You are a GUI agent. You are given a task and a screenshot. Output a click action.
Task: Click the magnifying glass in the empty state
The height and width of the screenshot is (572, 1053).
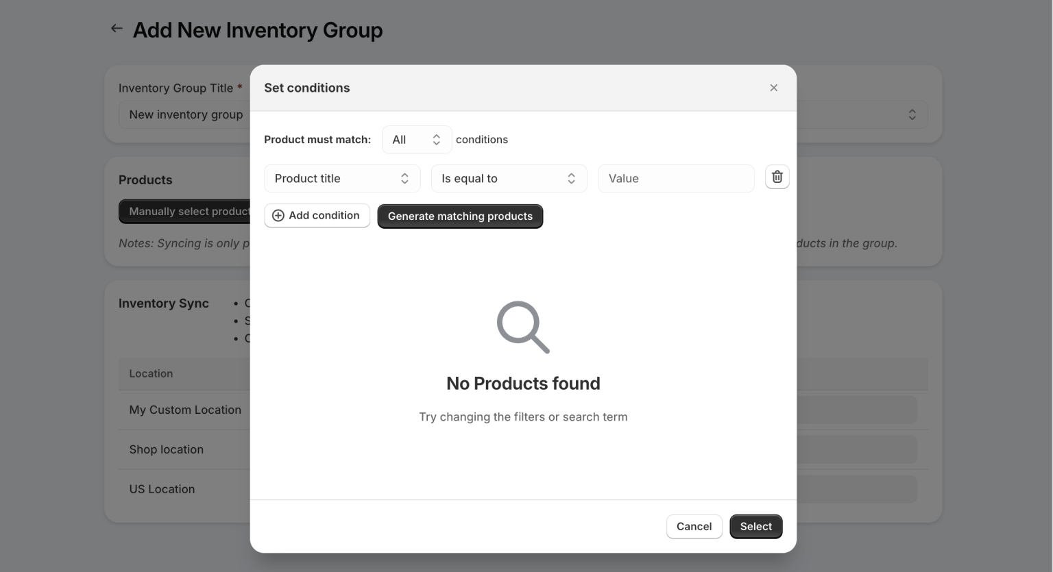(x=522, y=327)
